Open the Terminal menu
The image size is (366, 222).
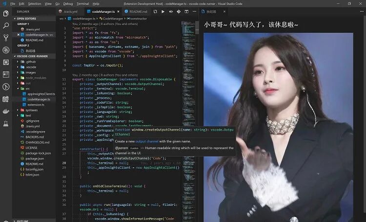pos(82,4)
